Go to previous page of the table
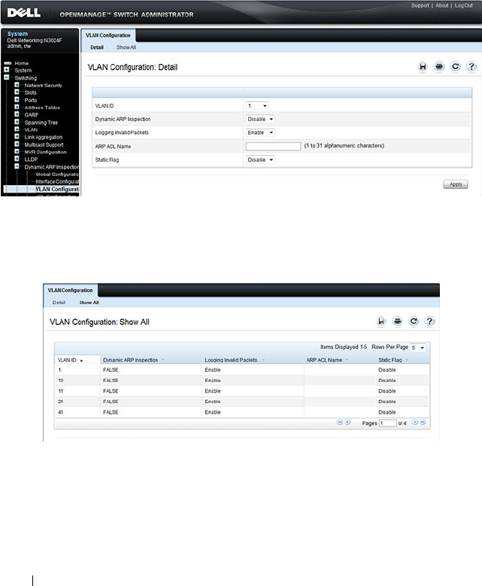 pos(347,422)
